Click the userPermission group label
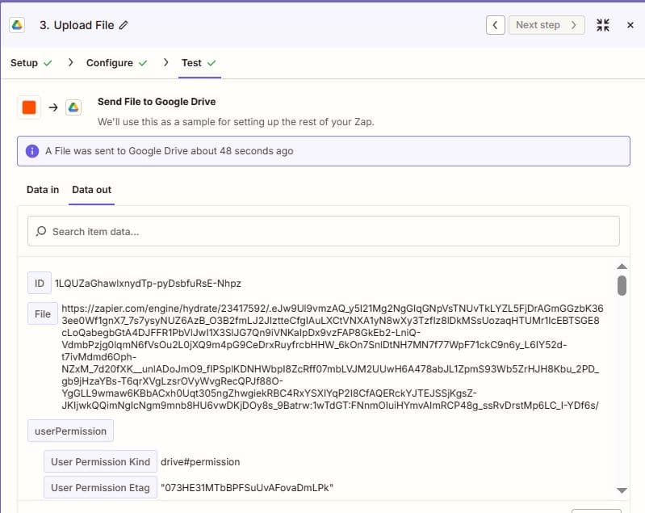 coord(70,431)
